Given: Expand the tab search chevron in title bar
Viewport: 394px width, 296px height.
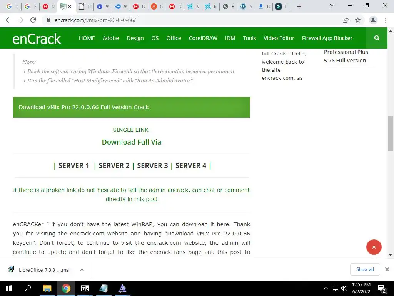Looking at the screenshot, I should [332, 5].
